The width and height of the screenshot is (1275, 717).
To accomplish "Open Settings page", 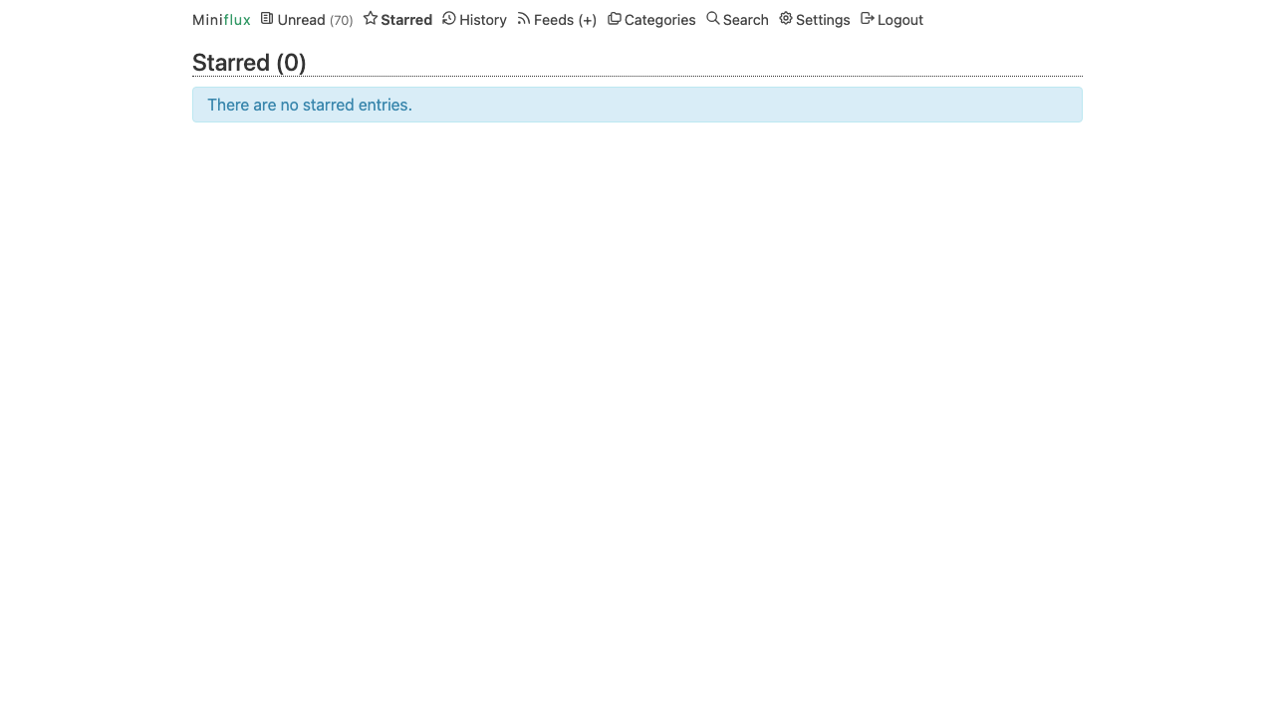I will pyautogui.click(x=823, y=20).
